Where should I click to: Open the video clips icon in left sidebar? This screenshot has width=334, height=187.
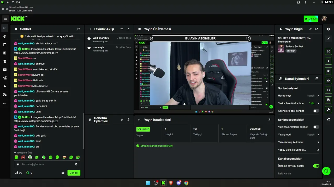tap(5, 70)
